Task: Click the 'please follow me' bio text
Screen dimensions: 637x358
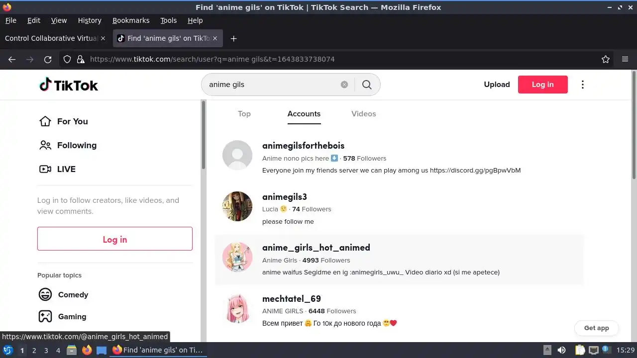Action: tap(288, 221)
